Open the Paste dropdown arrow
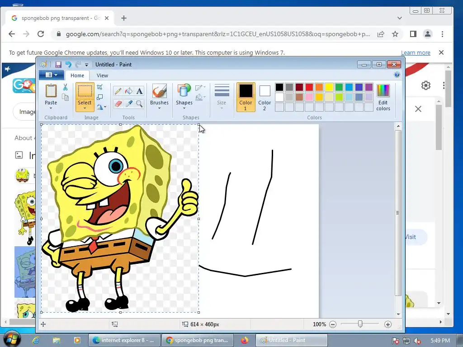 tap(51, 108)
